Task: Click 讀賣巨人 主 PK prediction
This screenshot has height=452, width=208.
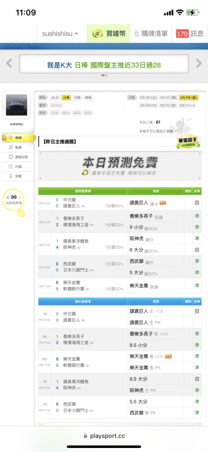Action: [145, 322]
